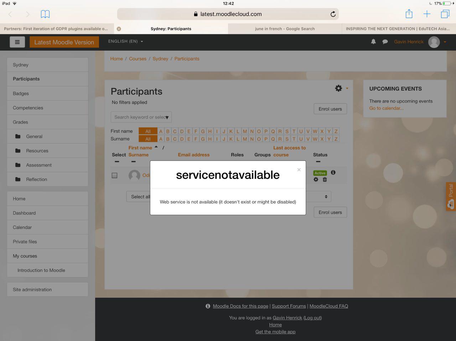Open Reflection section folder icon

(x=18, y=179)
